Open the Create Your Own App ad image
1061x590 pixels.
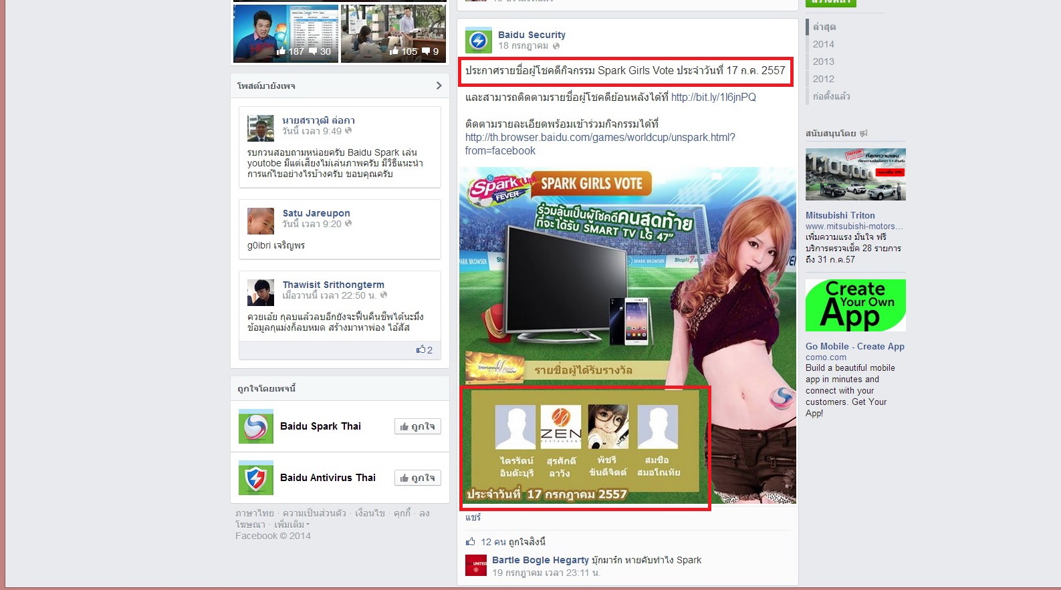(x=856, y=305)
